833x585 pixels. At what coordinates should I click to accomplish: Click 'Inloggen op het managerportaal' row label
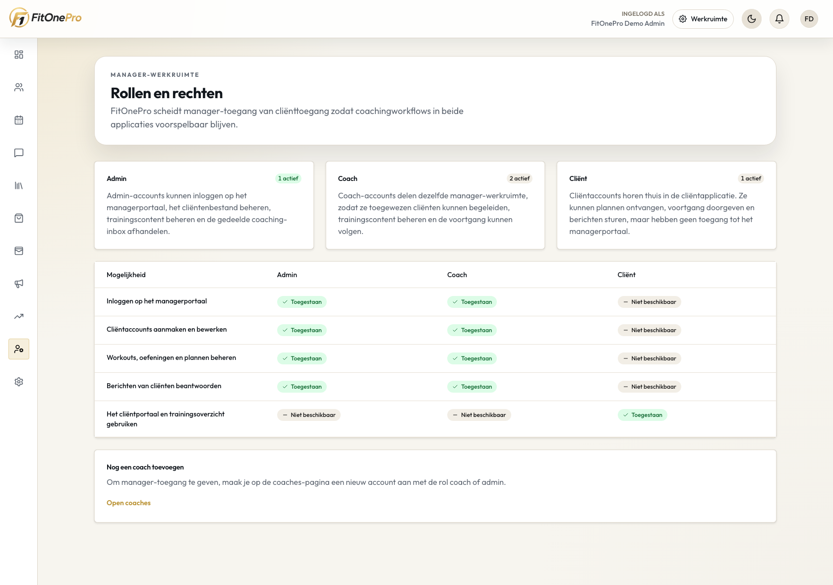click(157, 301)
